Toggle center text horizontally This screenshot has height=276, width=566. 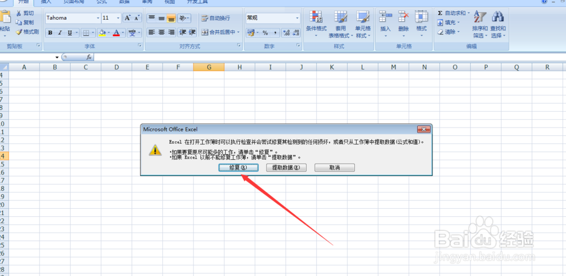coord(161,32)
